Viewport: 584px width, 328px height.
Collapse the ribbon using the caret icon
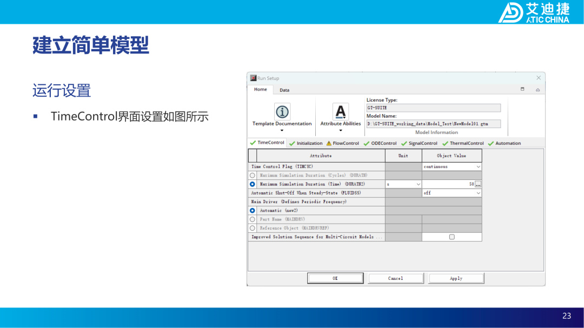(x=538, y=90)
